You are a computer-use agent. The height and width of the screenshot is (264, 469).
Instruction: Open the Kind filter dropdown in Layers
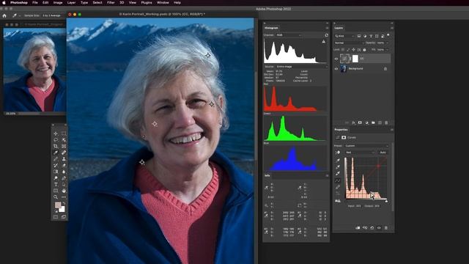click(x=344, y=36)
